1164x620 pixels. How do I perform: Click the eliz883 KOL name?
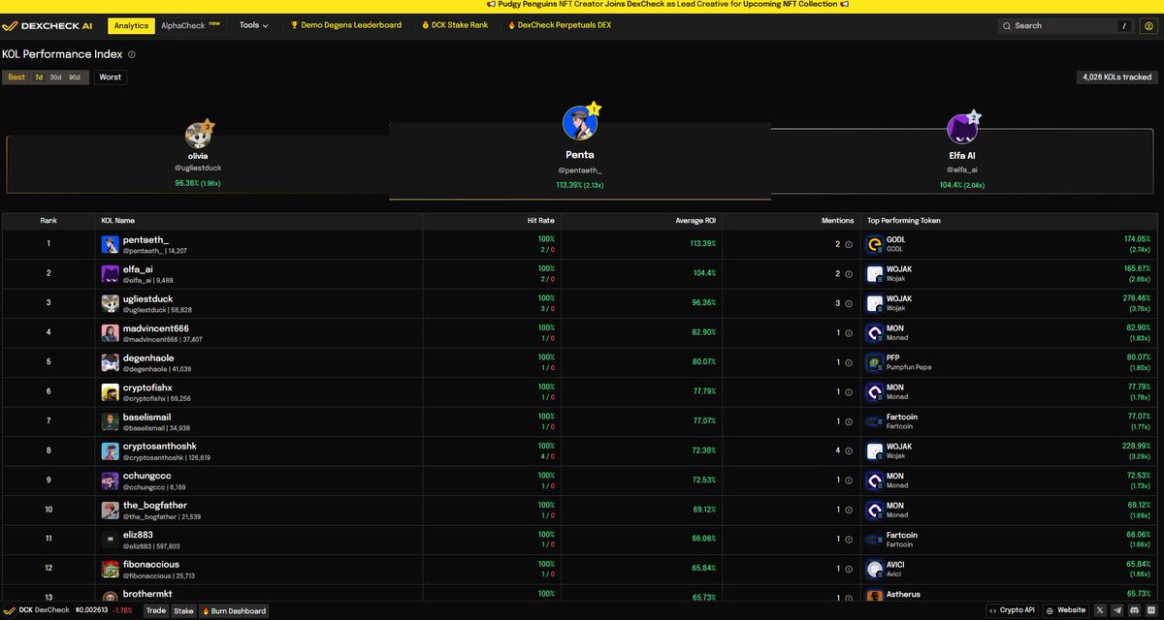click(x=138, y=535)
